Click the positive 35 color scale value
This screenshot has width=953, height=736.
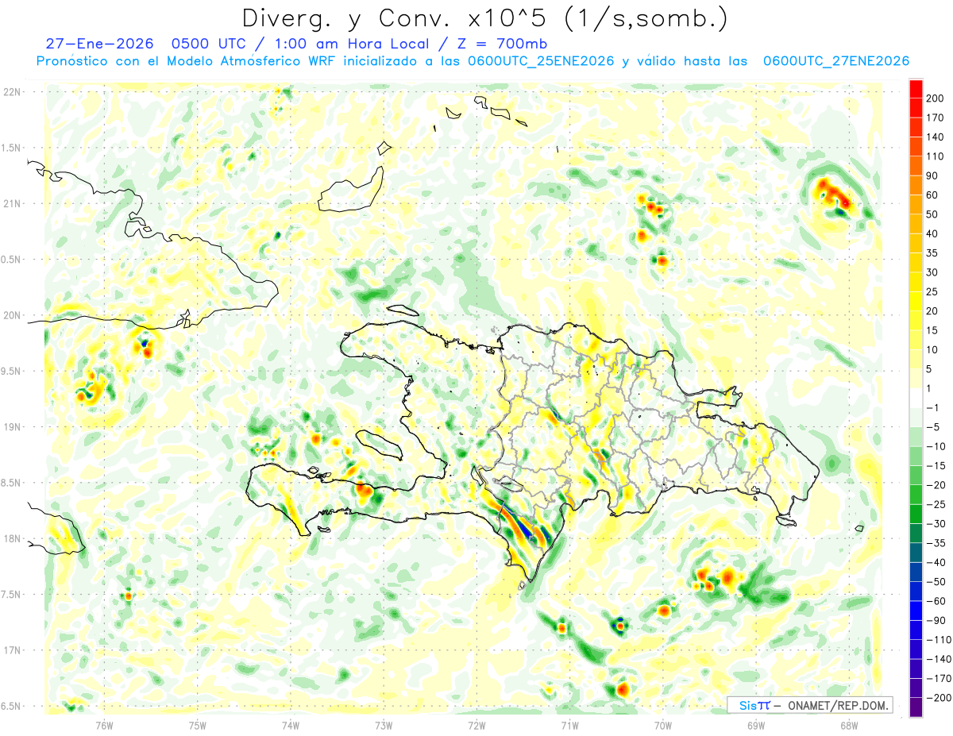click(933, 253)
